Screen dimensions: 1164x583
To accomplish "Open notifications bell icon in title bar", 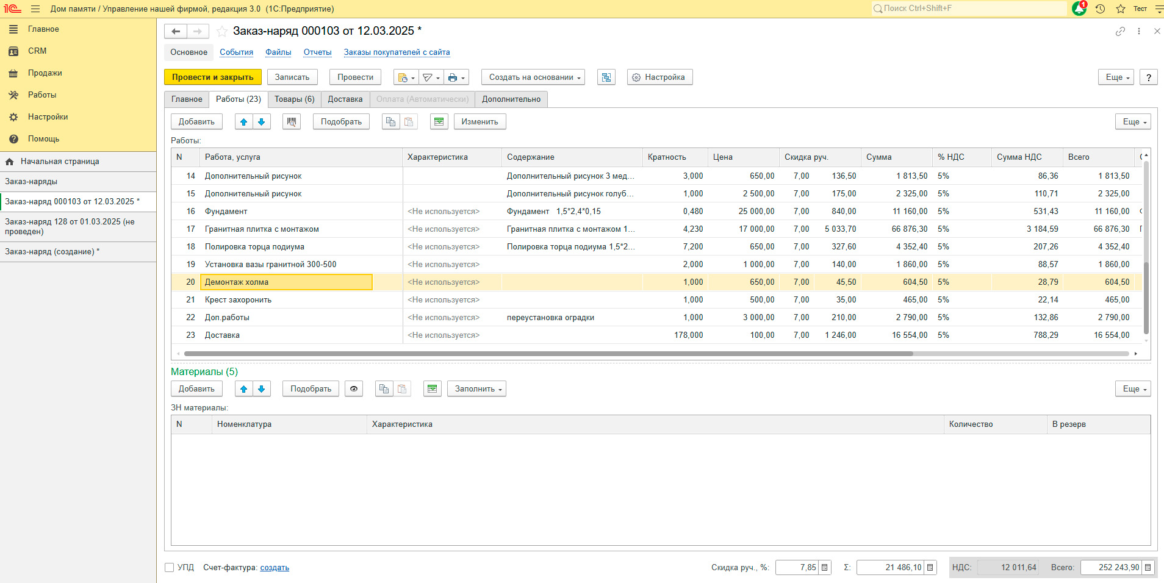I will click(1079, 9).
